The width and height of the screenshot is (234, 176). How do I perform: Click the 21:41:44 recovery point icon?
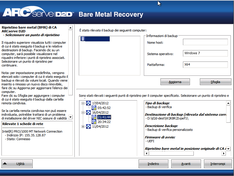[94, 117]
